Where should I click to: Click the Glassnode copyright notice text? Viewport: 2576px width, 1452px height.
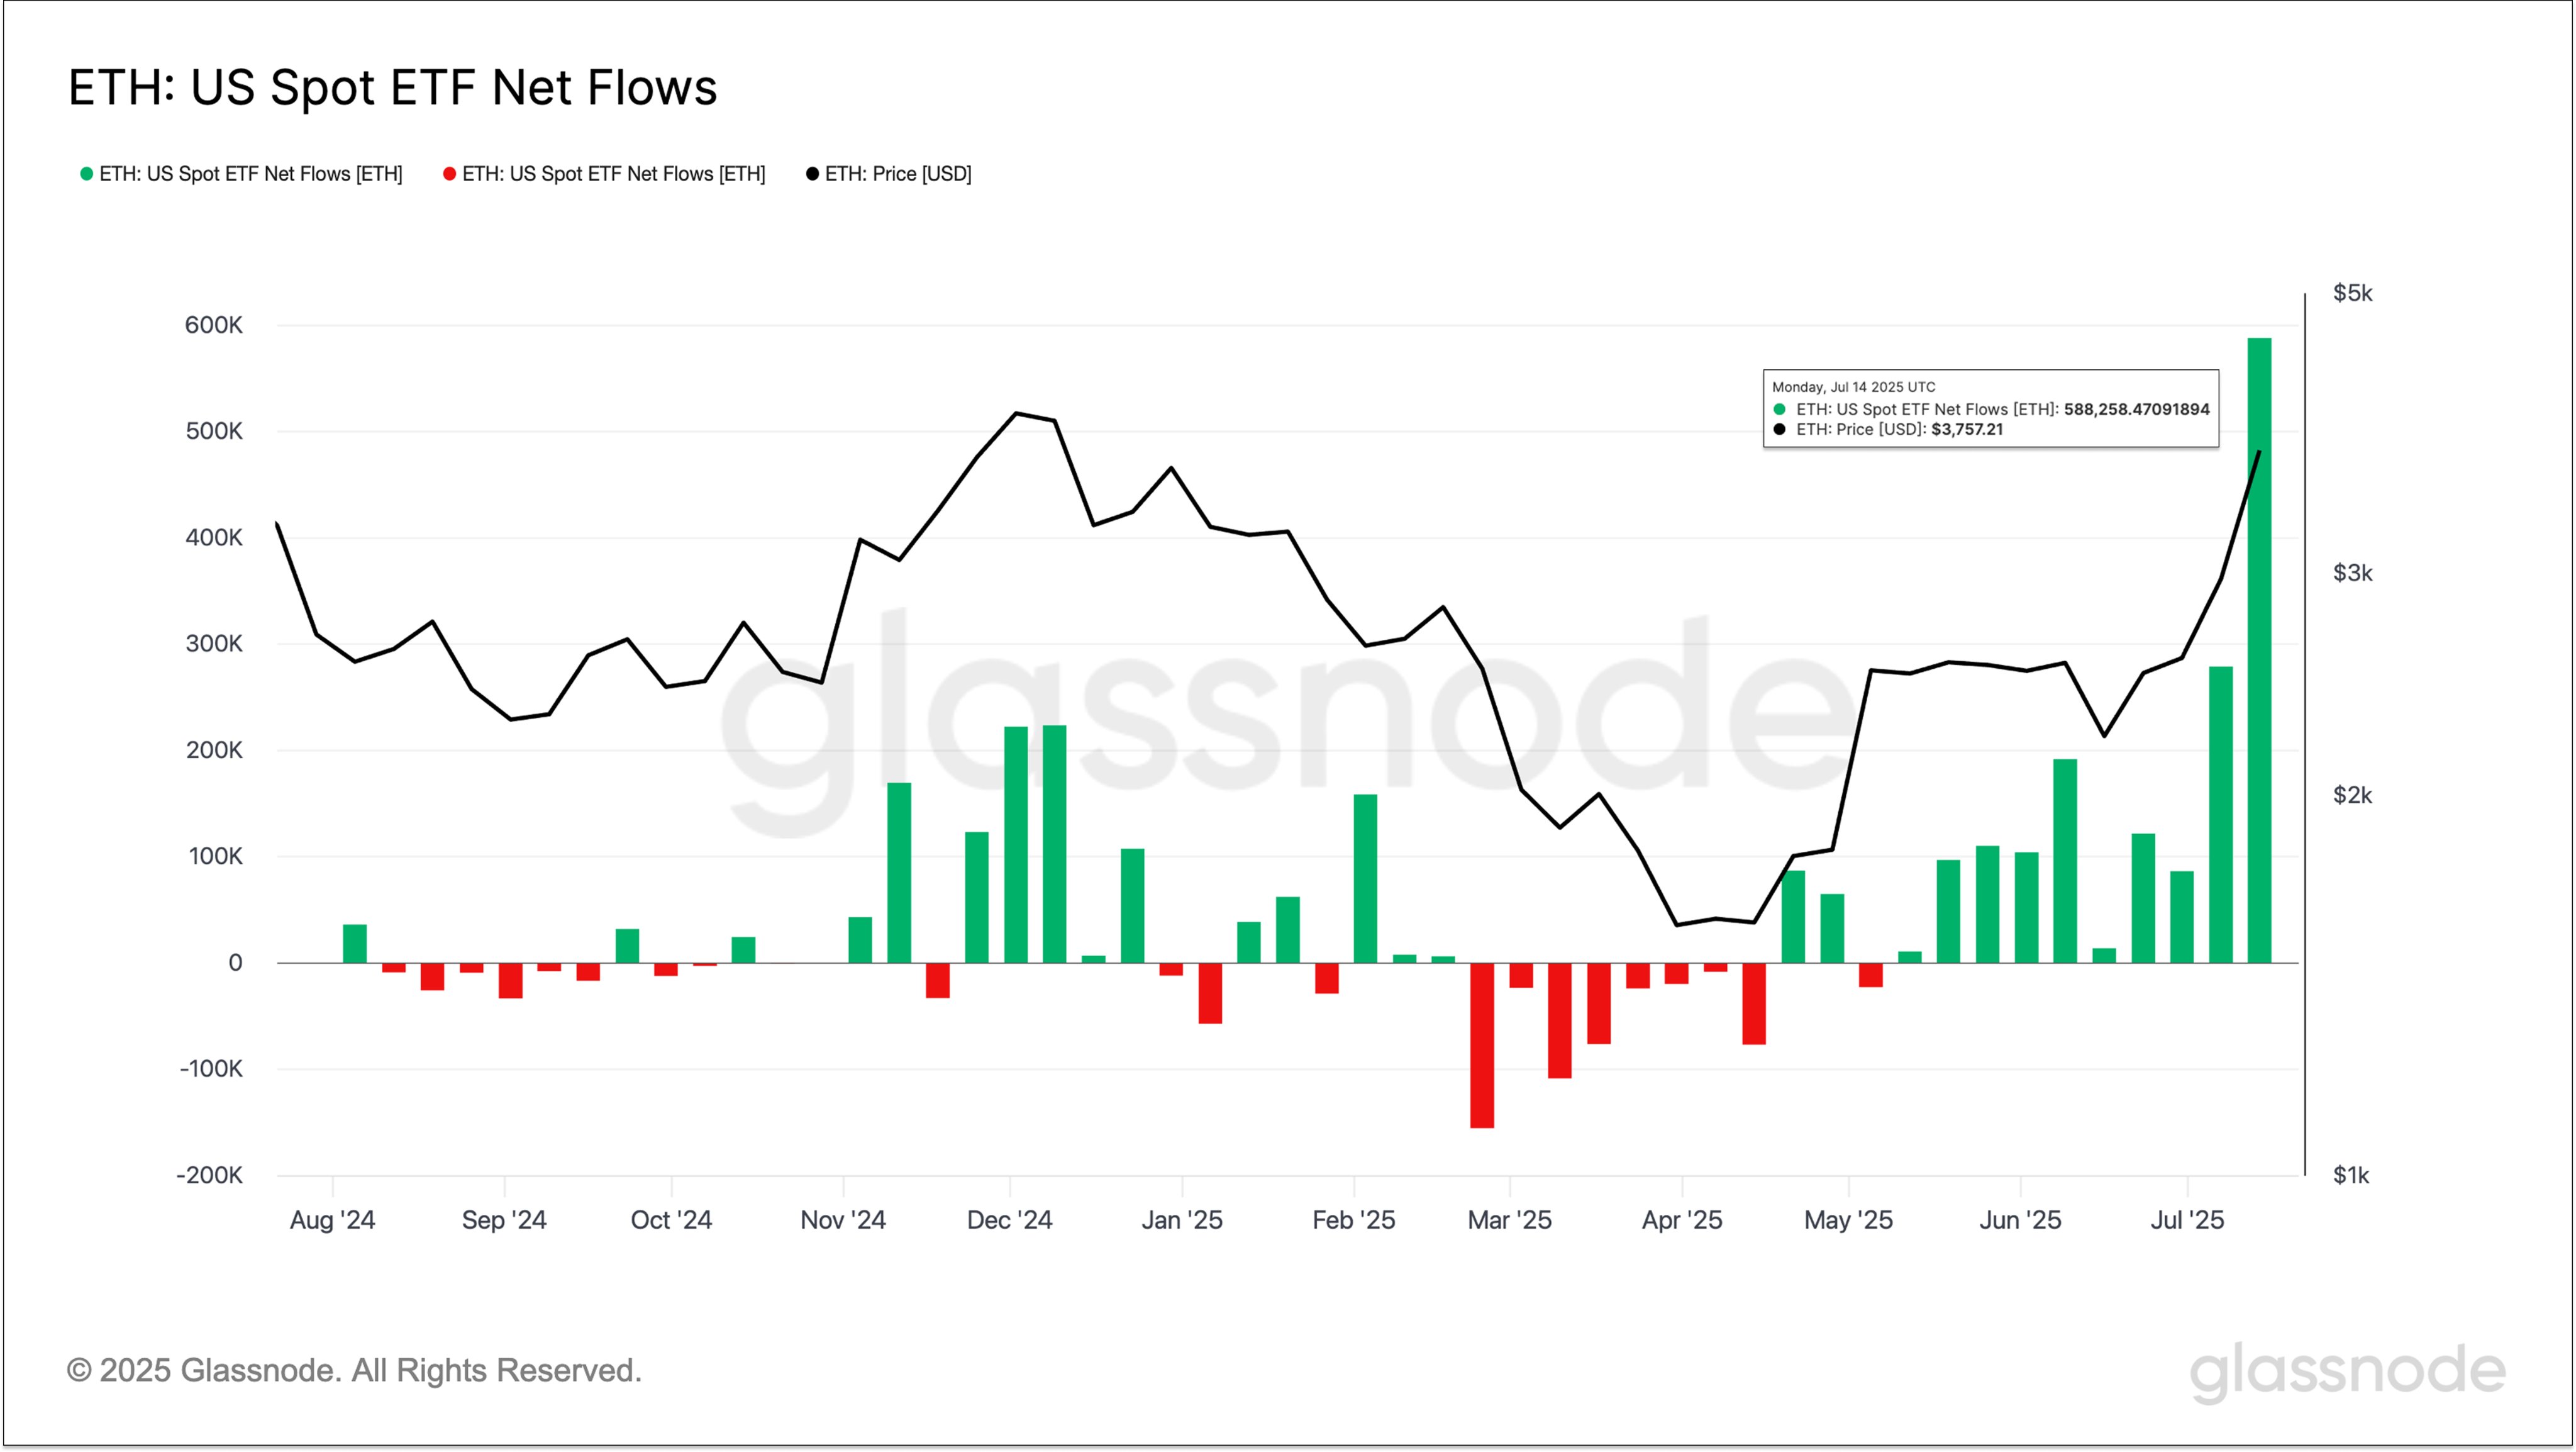click(354, 1370)
